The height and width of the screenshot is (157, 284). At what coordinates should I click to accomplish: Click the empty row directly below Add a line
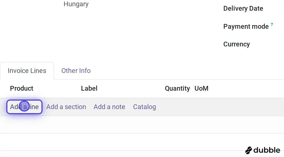coord(142,125)
